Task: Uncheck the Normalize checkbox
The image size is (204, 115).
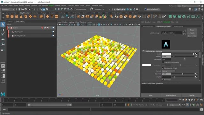Action: coord(163,80)
